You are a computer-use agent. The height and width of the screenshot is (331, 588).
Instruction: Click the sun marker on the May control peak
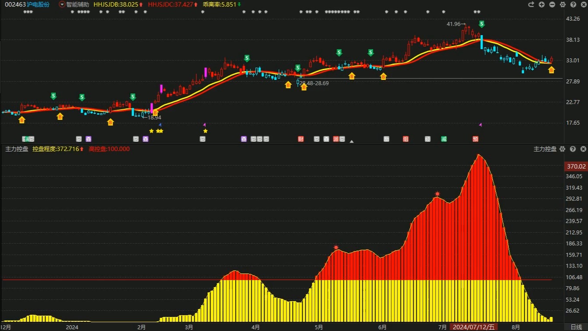tap(336, 248)
